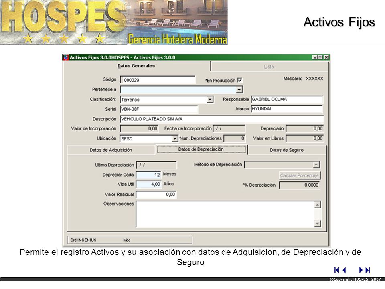
Task: Click the Mascara XXXXXX value text
Action: point(314,79)
